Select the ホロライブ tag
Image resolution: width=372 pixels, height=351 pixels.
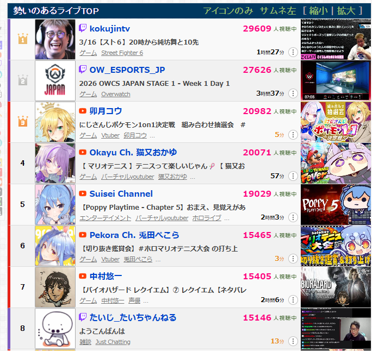[207, 218]
